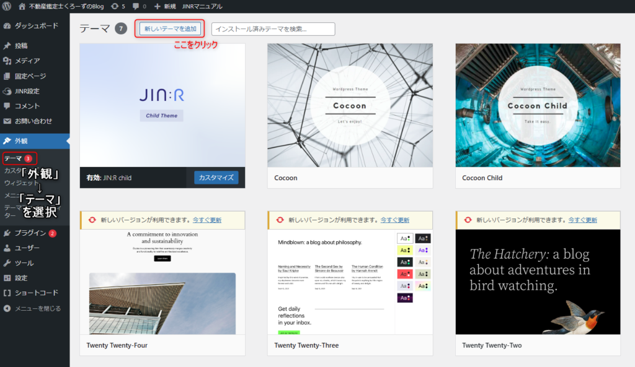635x367 pixels.
Task: Click the settings icon beside 設定
Action: [7, 278]
